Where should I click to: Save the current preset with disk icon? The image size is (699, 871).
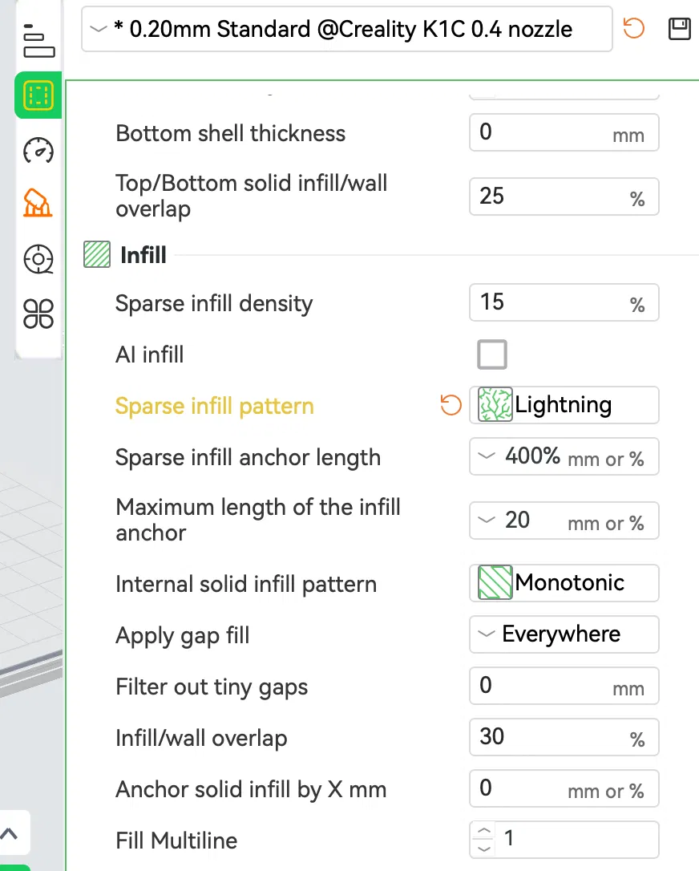point(679,30)
